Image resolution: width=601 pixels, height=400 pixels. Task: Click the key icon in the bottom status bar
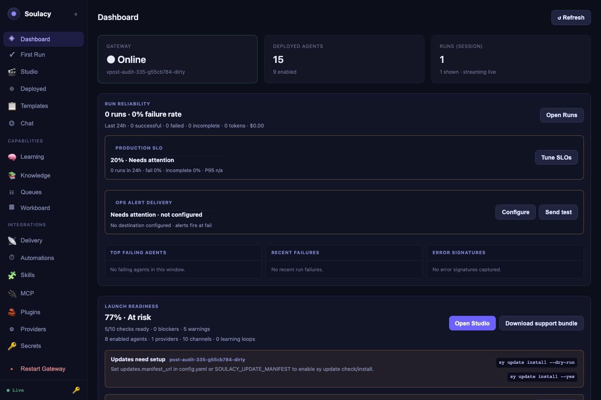click(76, 390)
